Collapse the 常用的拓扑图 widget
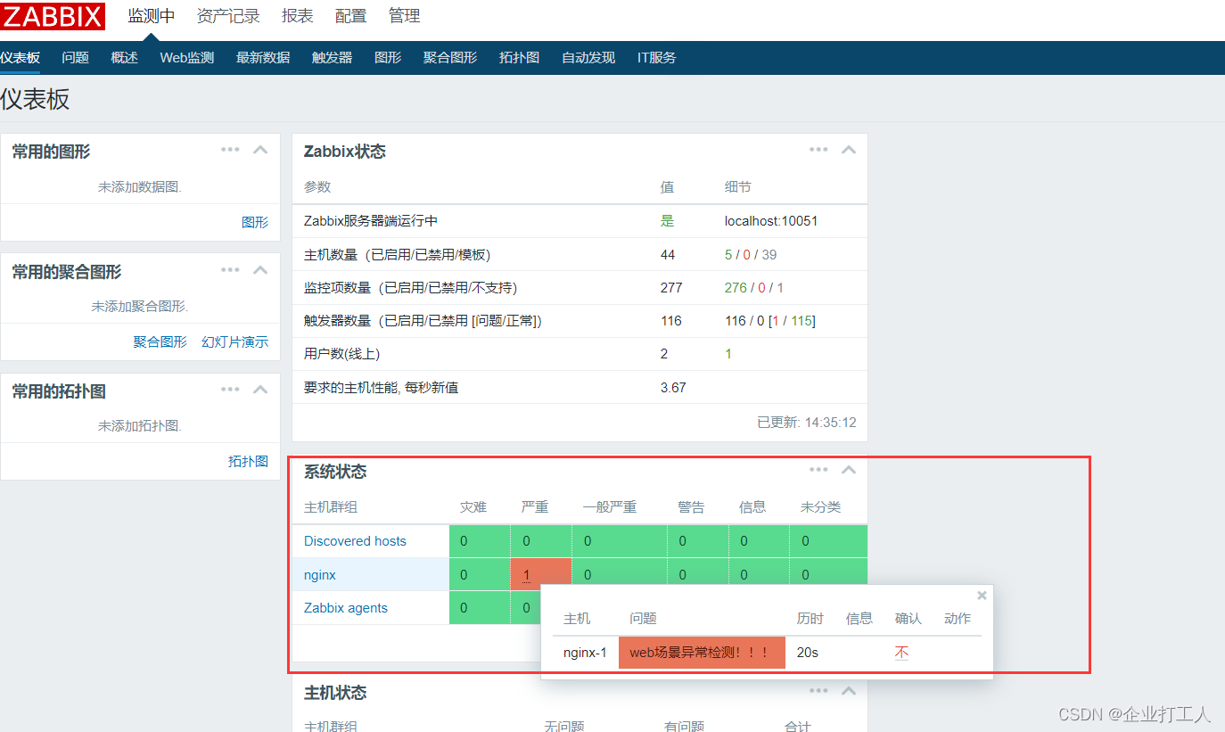The image size is (1225, 732). (260, 390)
